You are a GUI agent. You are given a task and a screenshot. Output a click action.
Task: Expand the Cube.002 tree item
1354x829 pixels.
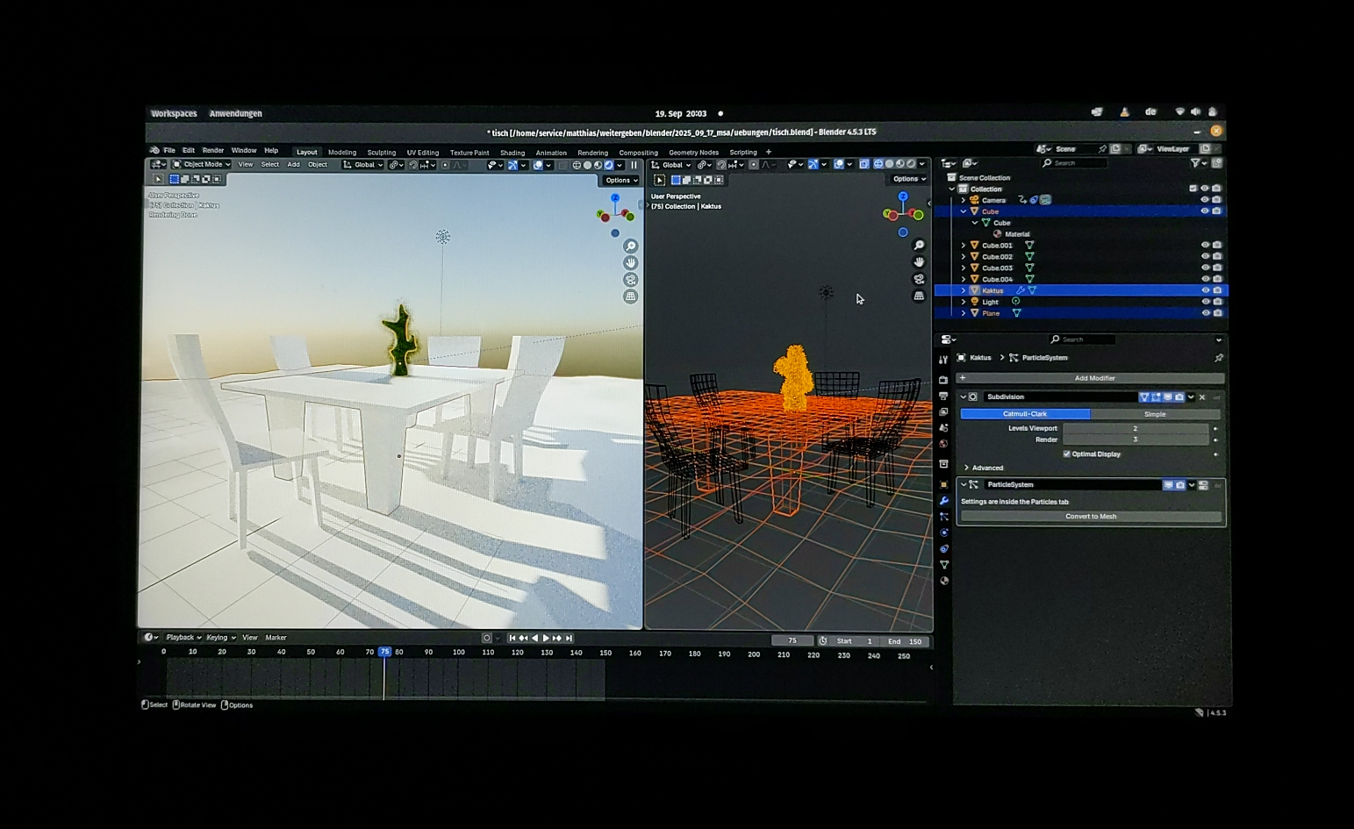[x=964, y=257]
